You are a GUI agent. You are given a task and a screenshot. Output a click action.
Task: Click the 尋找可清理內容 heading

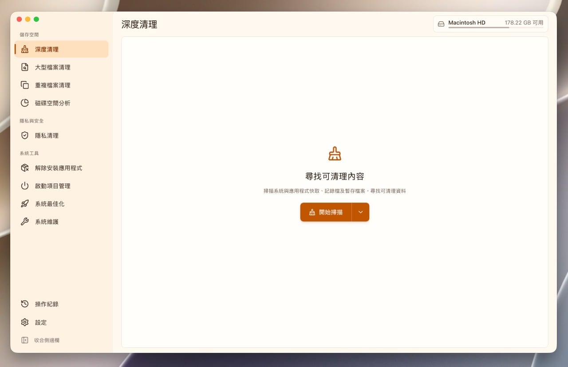pos(335,176)
